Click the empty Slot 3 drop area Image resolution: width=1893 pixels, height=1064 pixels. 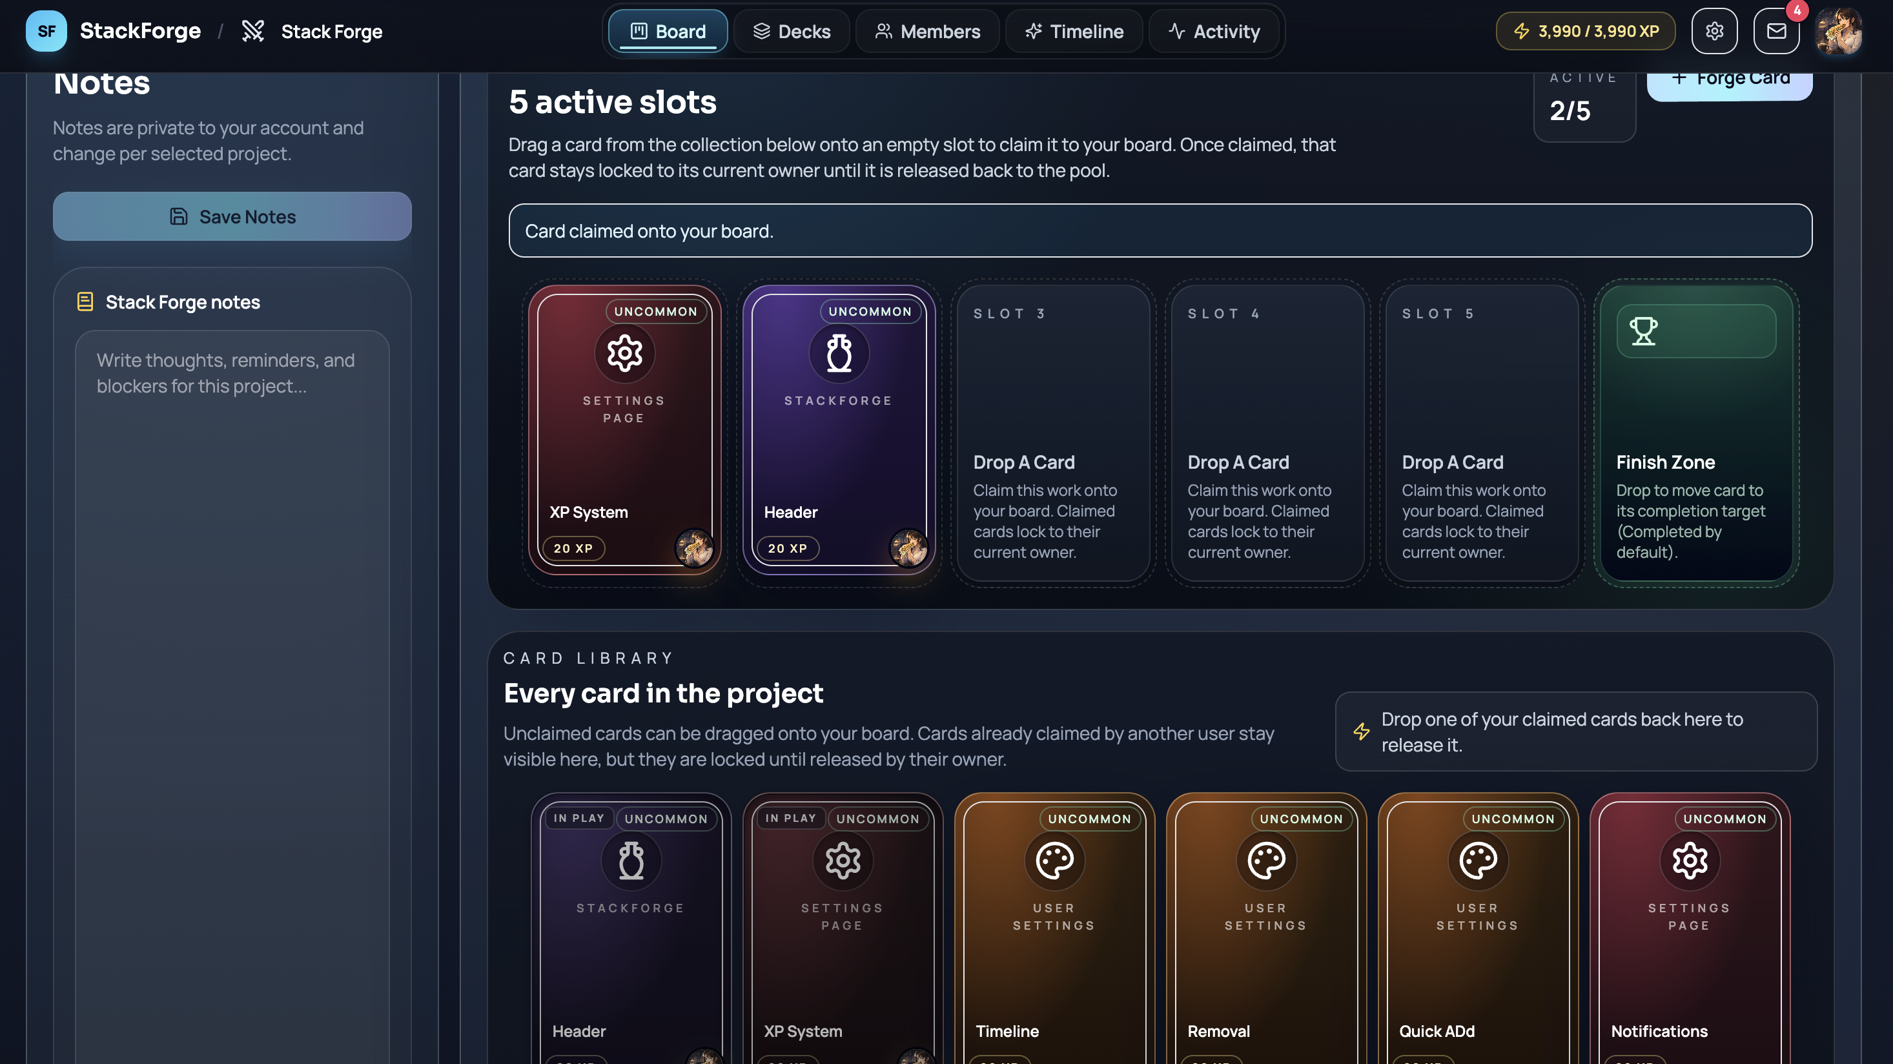pos(1053,433)
